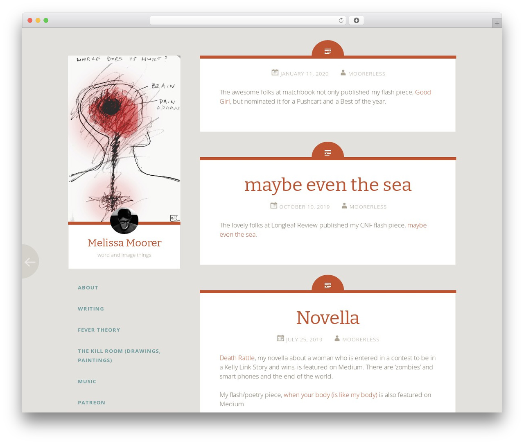Click the word and image things tagline

click(x=124, y=255)
